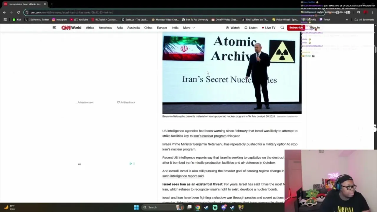
Task: Reload the CNN page
Action: tap(18, 12)
